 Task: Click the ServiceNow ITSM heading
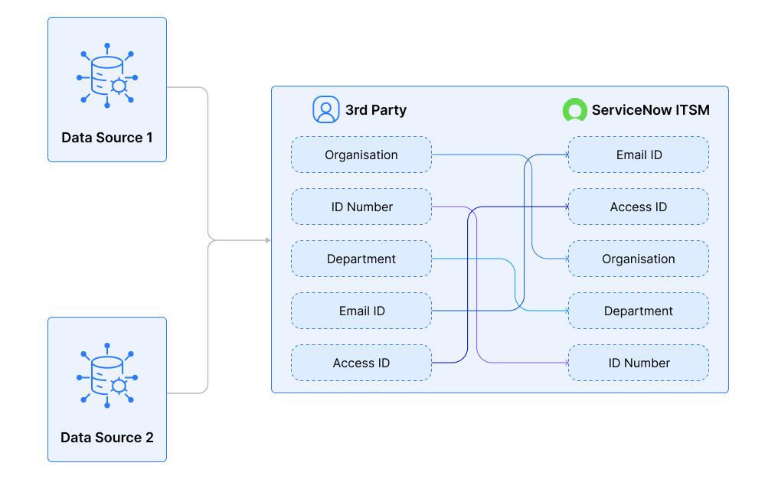coord(650,109)
